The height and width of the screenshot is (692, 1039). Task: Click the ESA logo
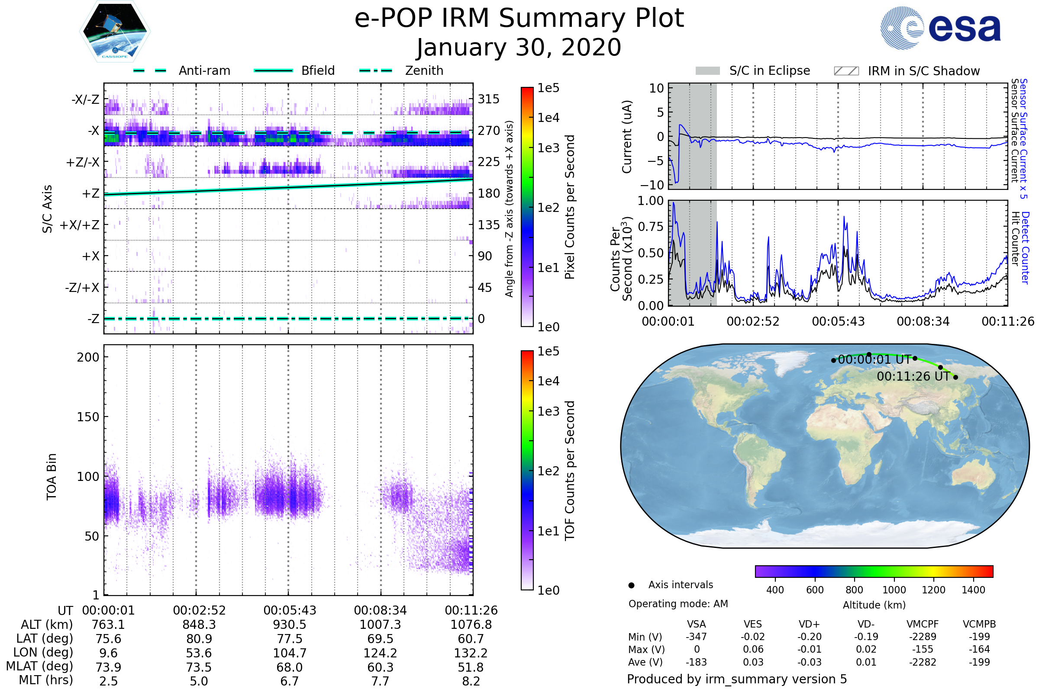940,28
